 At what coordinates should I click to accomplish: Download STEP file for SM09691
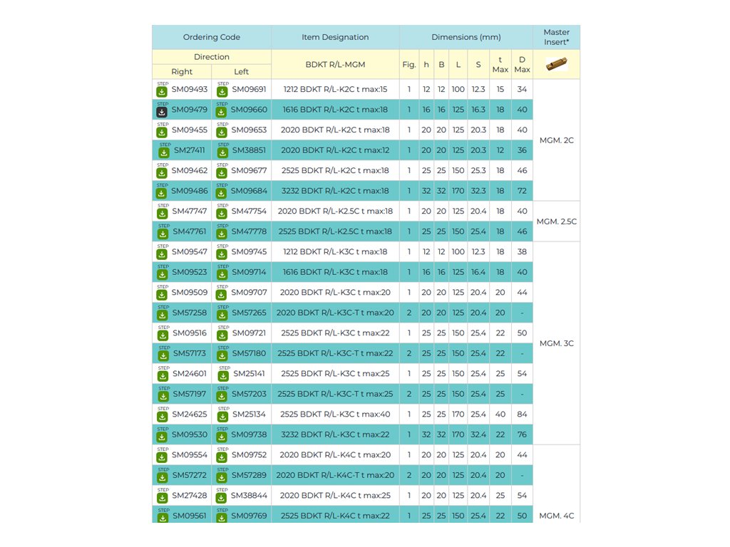point(222,90)
